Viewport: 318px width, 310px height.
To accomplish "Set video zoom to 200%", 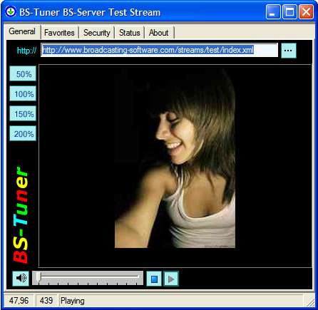I will click(x=23, y=134).
